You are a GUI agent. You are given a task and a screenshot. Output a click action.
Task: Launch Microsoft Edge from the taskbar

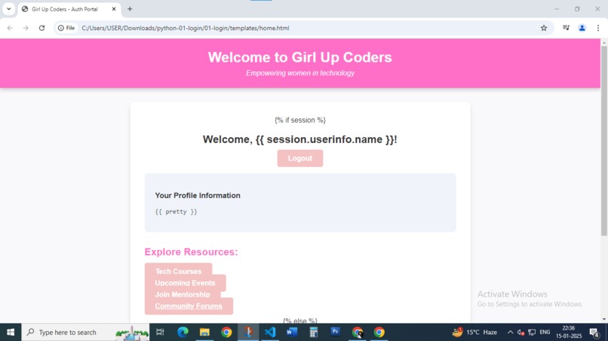point(183,332)
